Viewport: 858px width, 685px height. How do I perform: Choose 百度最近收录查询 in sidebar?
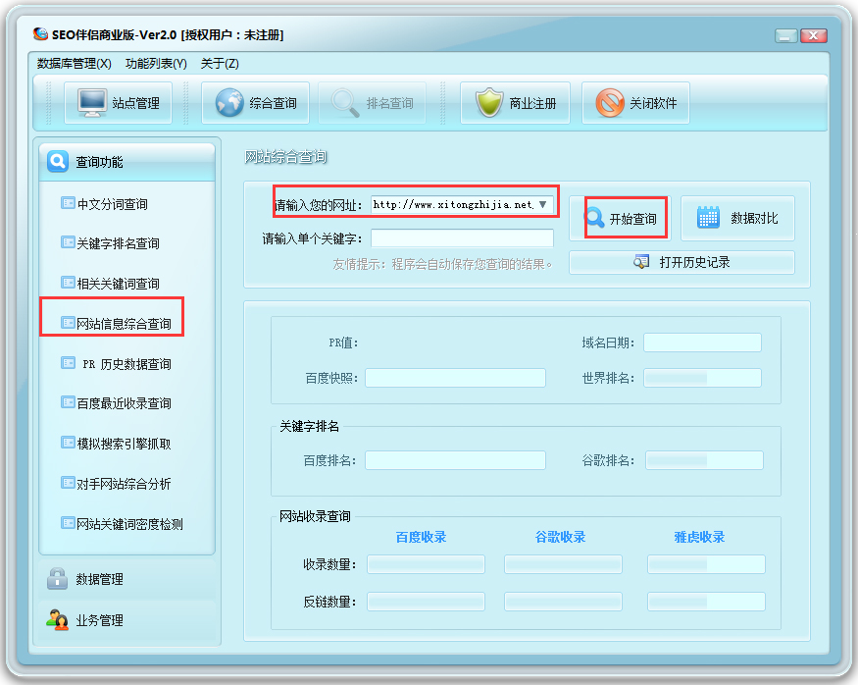click(124, 403)
